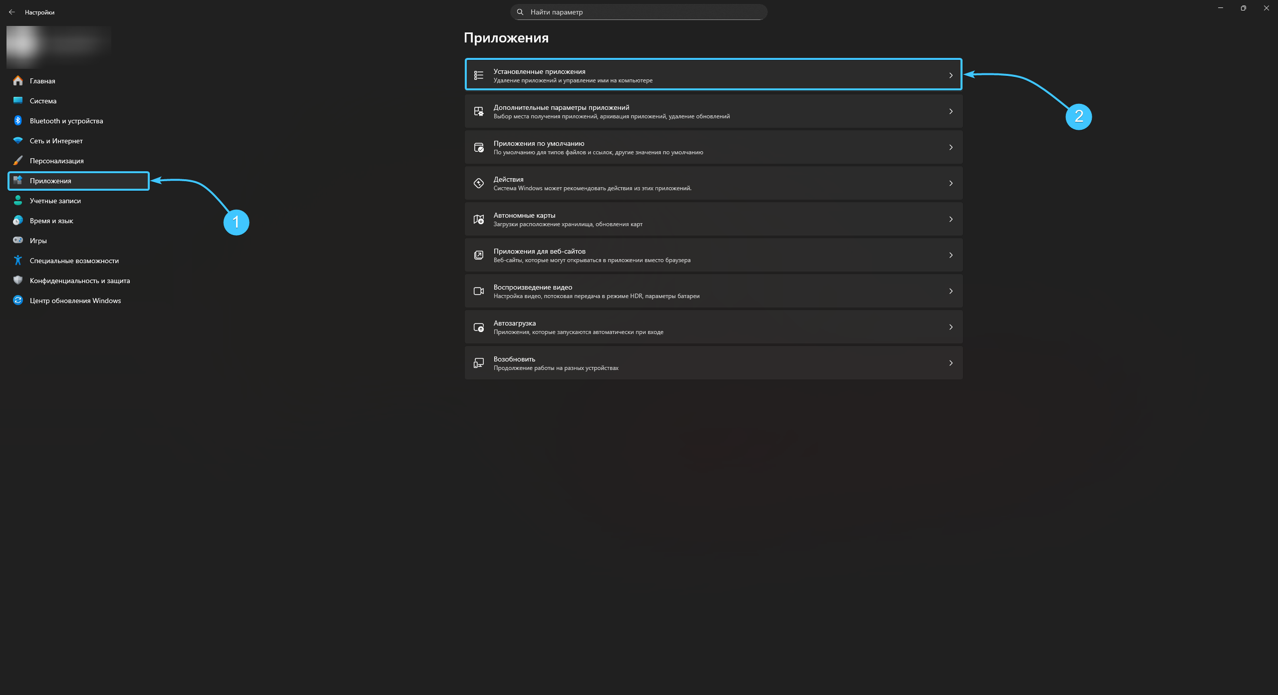
Task: Click the Video playback camera icon
Action: (x=478, y=291)
